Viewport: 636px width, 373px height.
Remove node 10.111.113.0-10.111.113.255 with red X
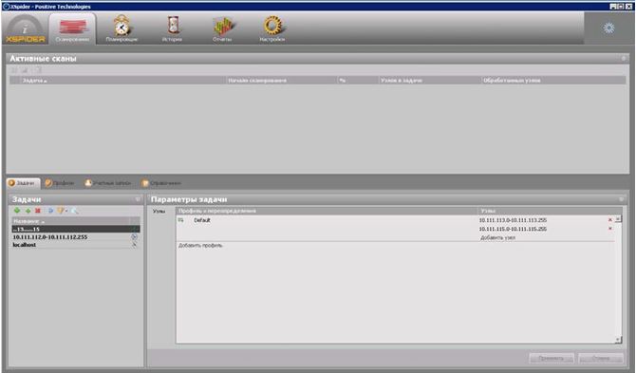point(609,220)
